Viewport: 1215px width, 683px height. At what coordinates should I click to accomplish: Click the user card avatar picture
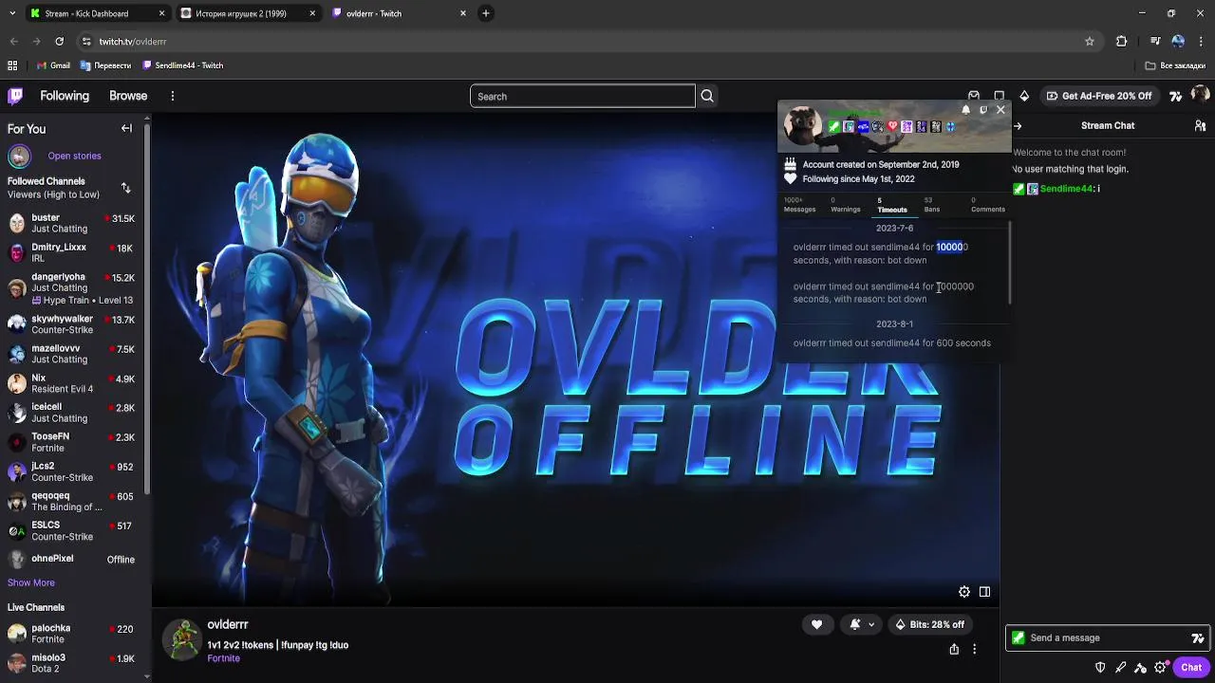[802, 125]
